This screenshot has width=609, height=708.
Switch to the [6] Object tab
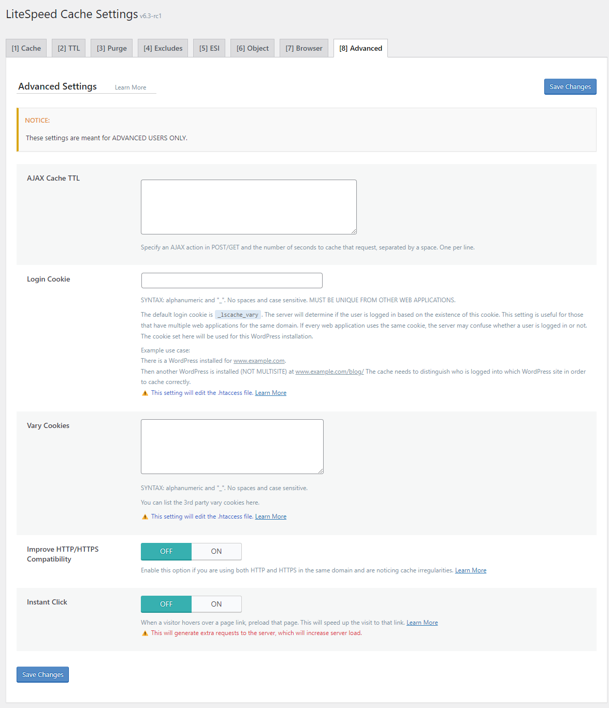tap(253, 48)
